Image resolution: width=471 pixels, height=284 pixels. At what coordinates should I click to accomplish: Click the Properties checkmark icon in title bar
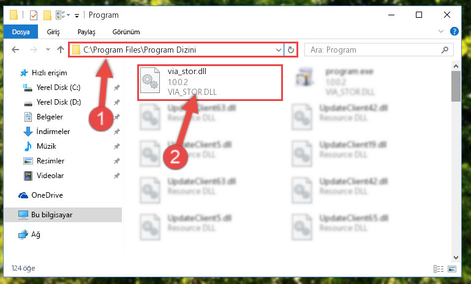(34, 15)
